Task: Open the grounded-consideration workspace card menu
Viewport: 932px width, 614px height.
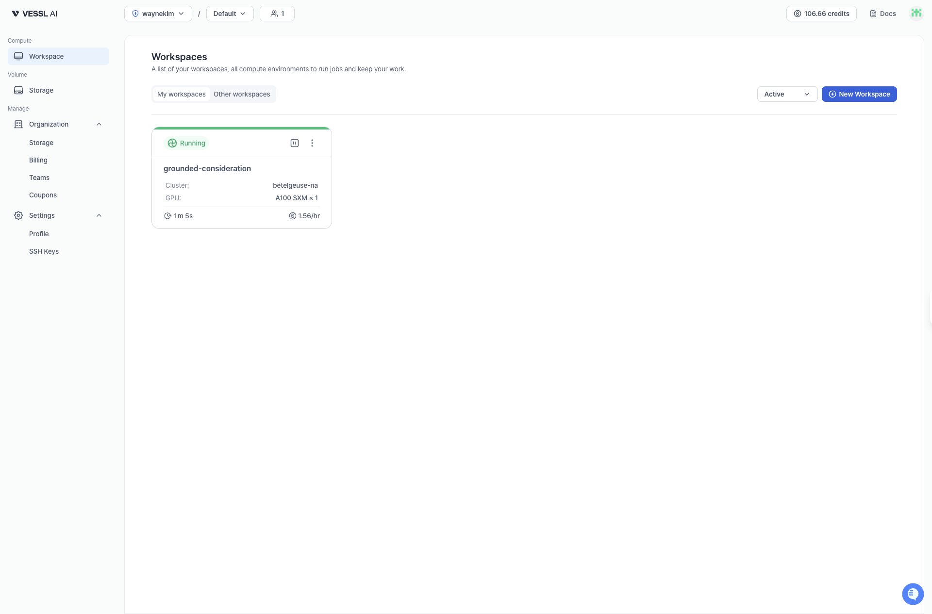Action: click(x=312, y=143)
